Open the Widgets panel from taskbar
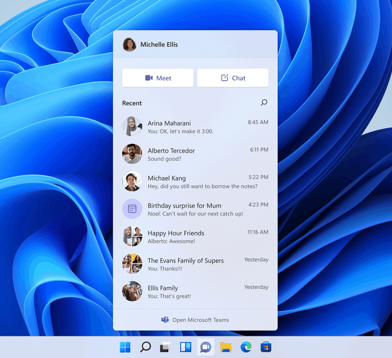 pyautogui.click(x=186, y=347)
